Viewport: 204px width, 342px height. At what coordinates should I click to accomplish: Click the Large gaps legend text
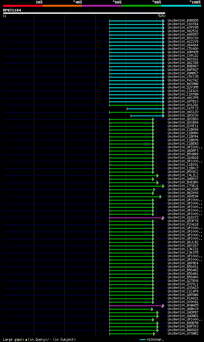39,339
